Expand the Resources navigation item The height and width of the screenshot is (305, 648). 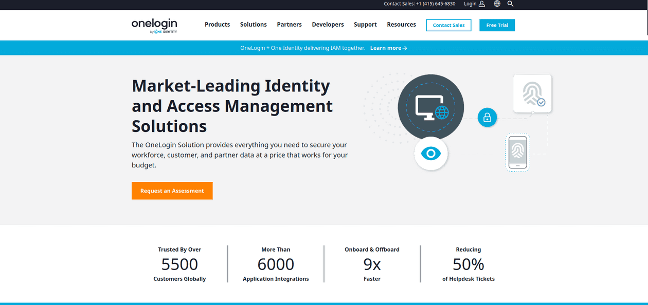click(401, 24)
